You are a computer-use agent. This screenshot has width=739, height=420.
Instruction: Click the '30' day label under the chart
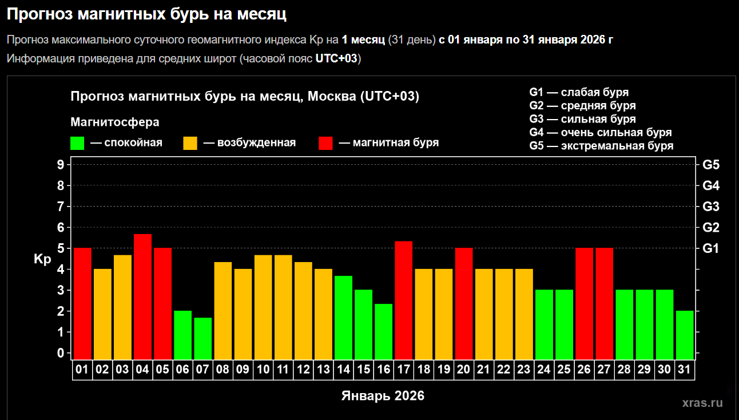(665, 370)
